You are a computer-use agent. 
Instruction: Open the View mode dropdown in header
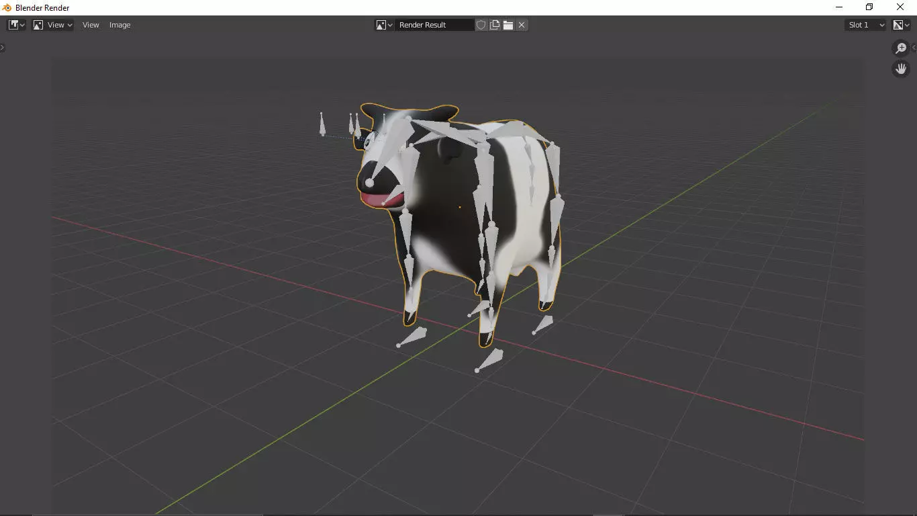52,25
